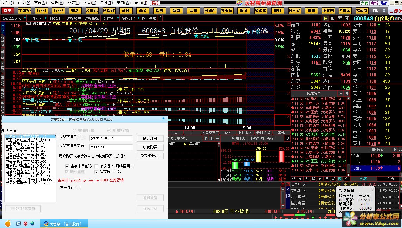The width and height of the screenshot is (402, 228).
Task: Open the 工作区 workspace dropdown arrow
Action: tap(384, 11)
